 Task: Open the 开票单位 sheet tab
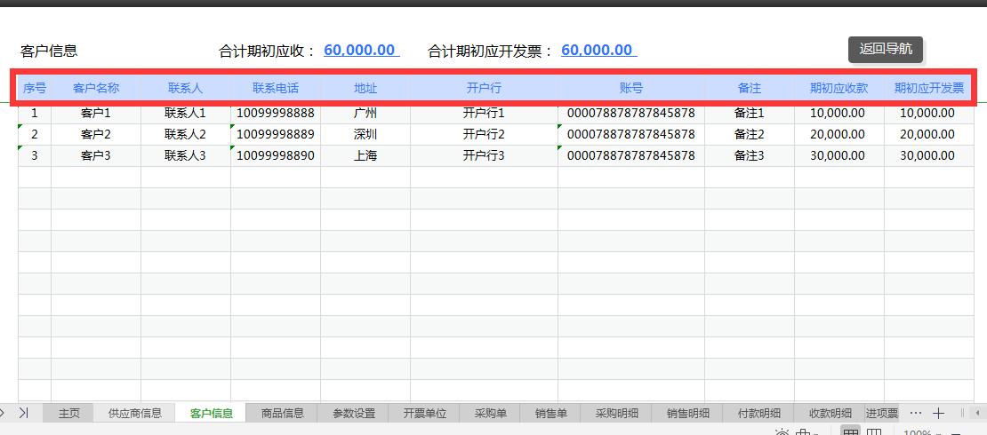tap(425, 413)
